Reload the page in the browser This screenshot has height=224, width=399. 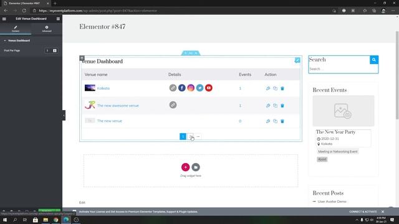click(x=24, y=11)
